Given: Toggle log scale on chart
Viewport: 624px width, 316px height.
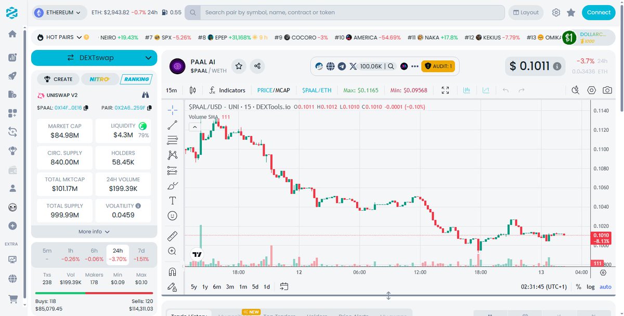Looking at the screenshot, I should pos(591,286).
